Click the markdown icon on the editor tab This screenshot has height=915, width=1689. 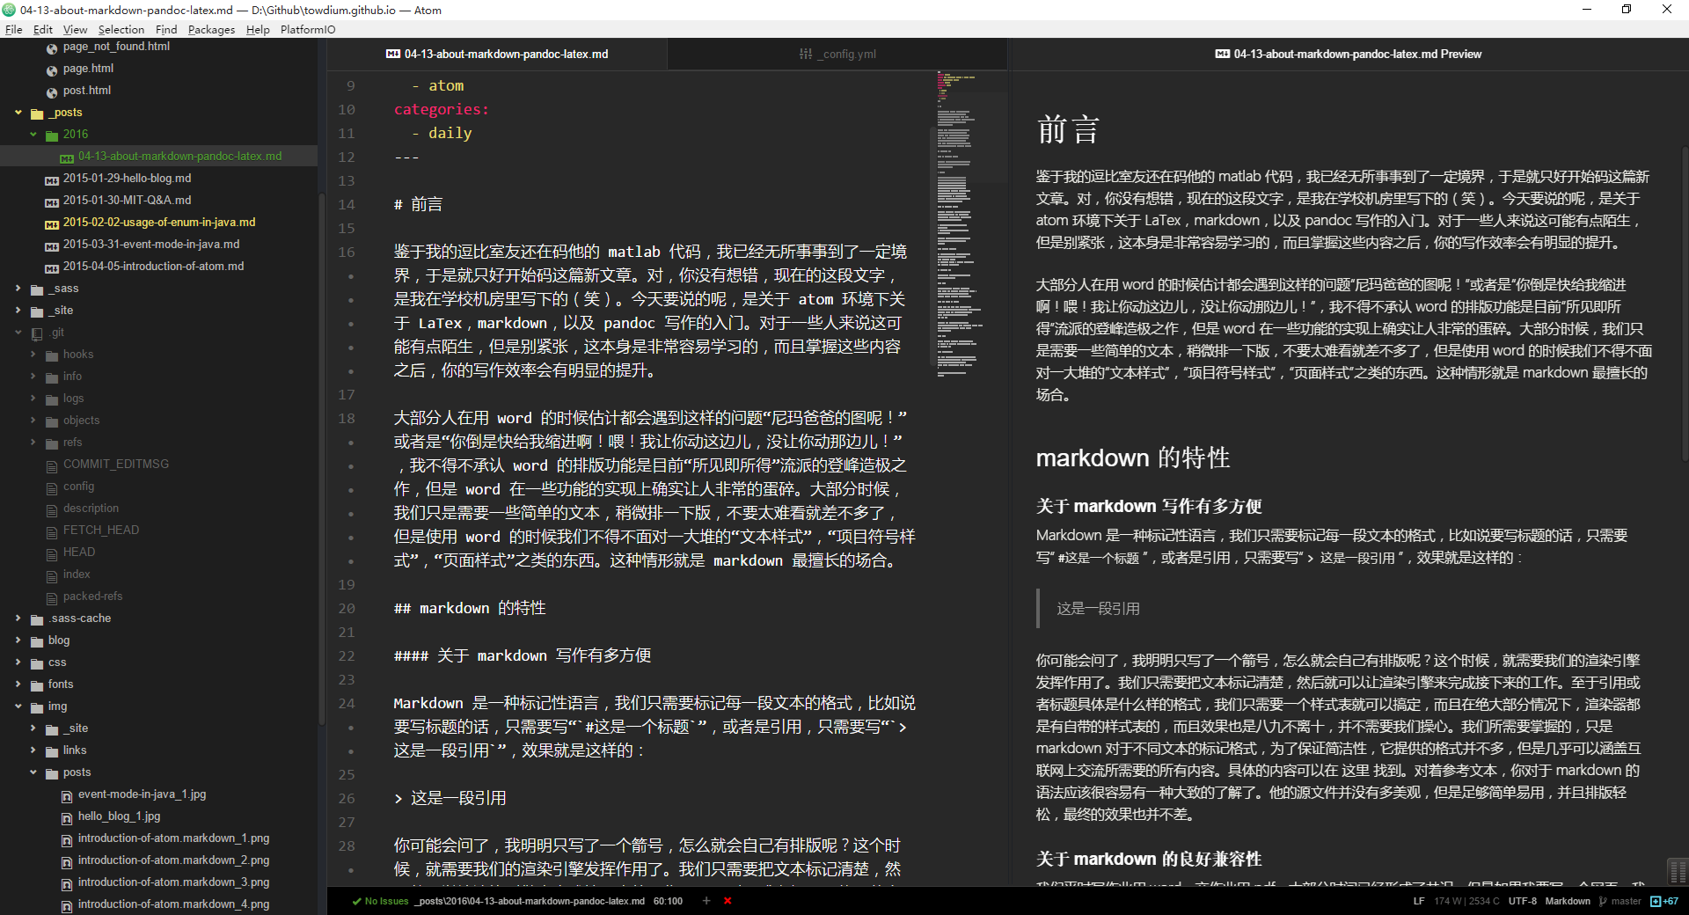393,55
